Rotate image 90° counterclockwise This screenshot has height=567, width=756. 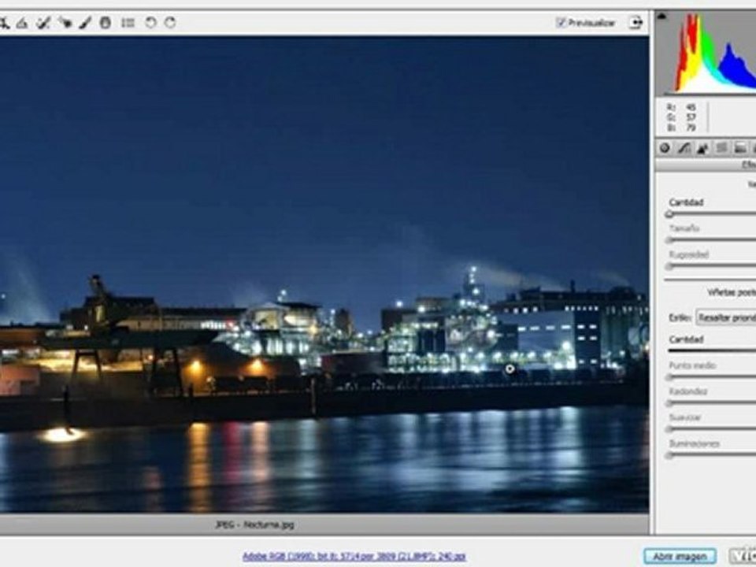click(x=150, y=23)
